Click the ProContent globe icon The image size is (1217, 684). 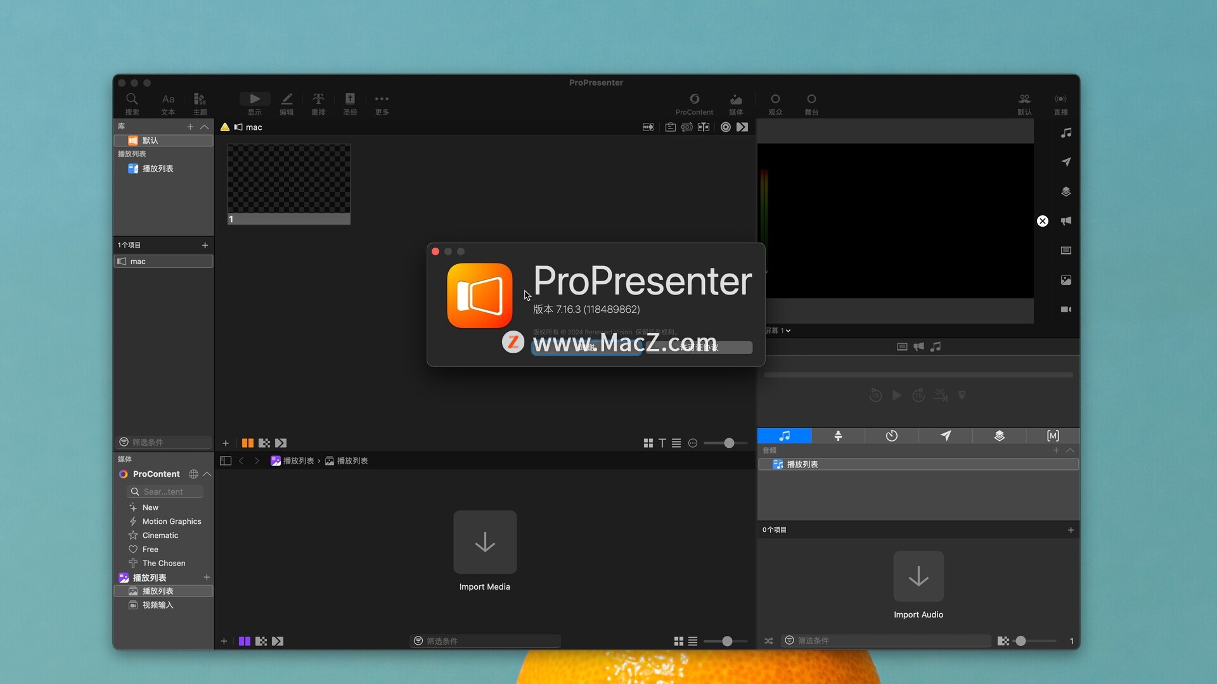pos(193,474)
